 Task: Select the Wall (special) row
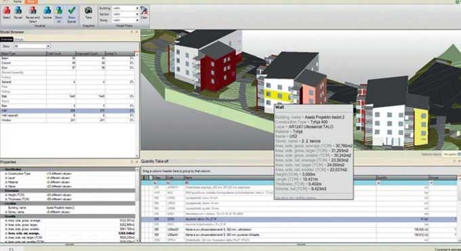[67, 115]
